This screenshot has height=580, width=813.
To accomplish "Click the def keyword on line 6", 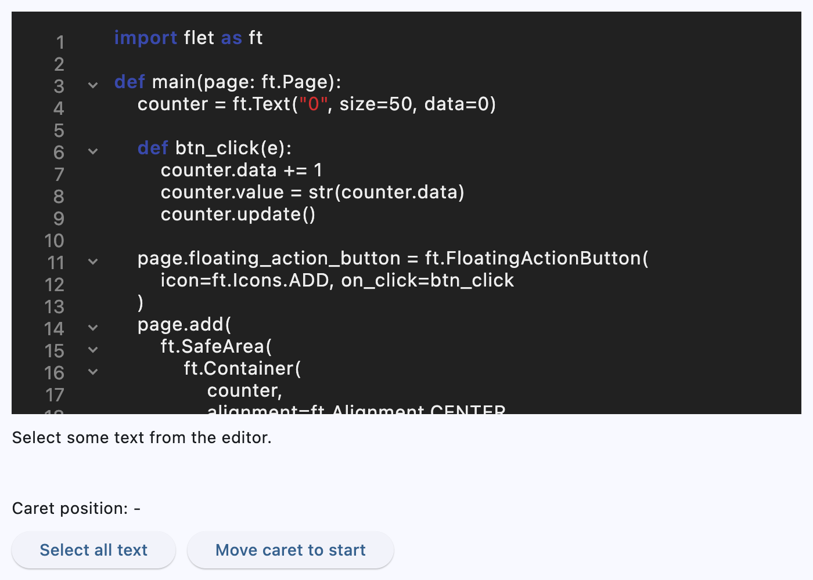I will click(152, 148).
